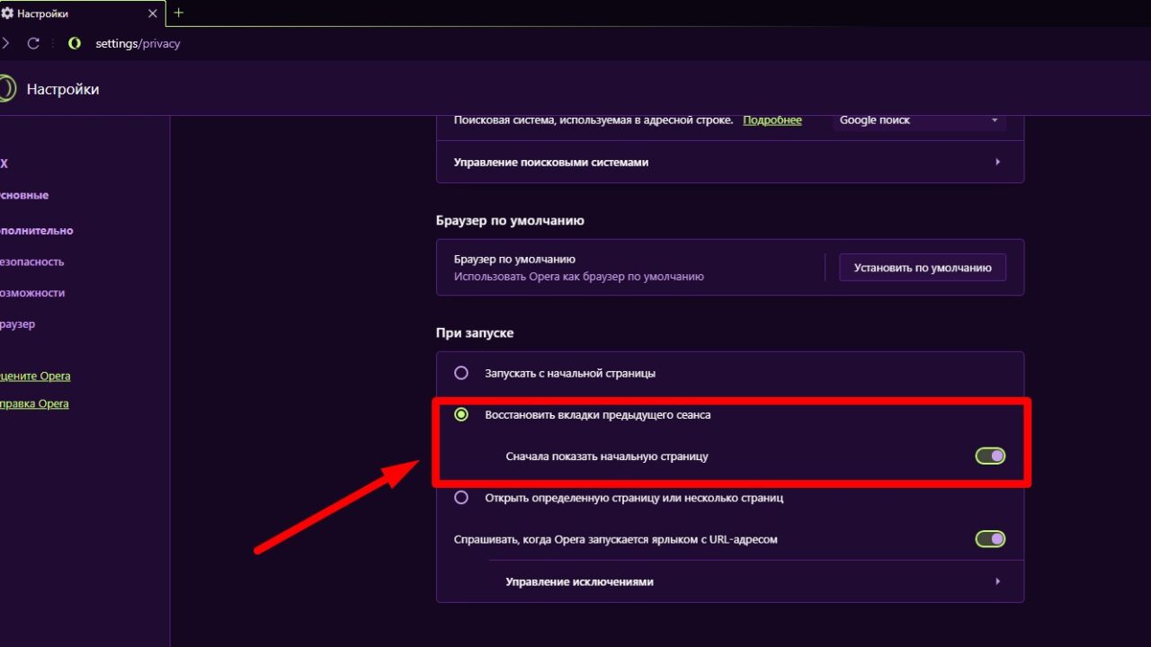Go forward with the navigation arrow
The width and height of the screenshot is (1151, 647).
pyautogui.click(x=5, y=43)
